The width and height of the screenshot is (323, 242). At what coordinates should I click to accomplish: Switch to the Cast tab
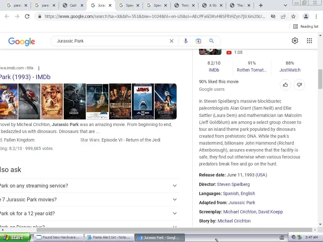pos(73,5)
